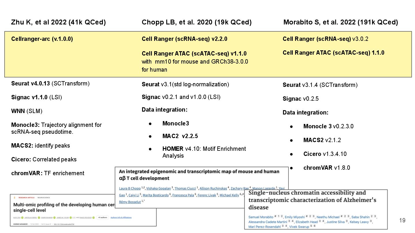The width and height of the screenshot is (415, 233).
Task: Open the Rémy Bosselut author link
Action: tap(130, 202)
